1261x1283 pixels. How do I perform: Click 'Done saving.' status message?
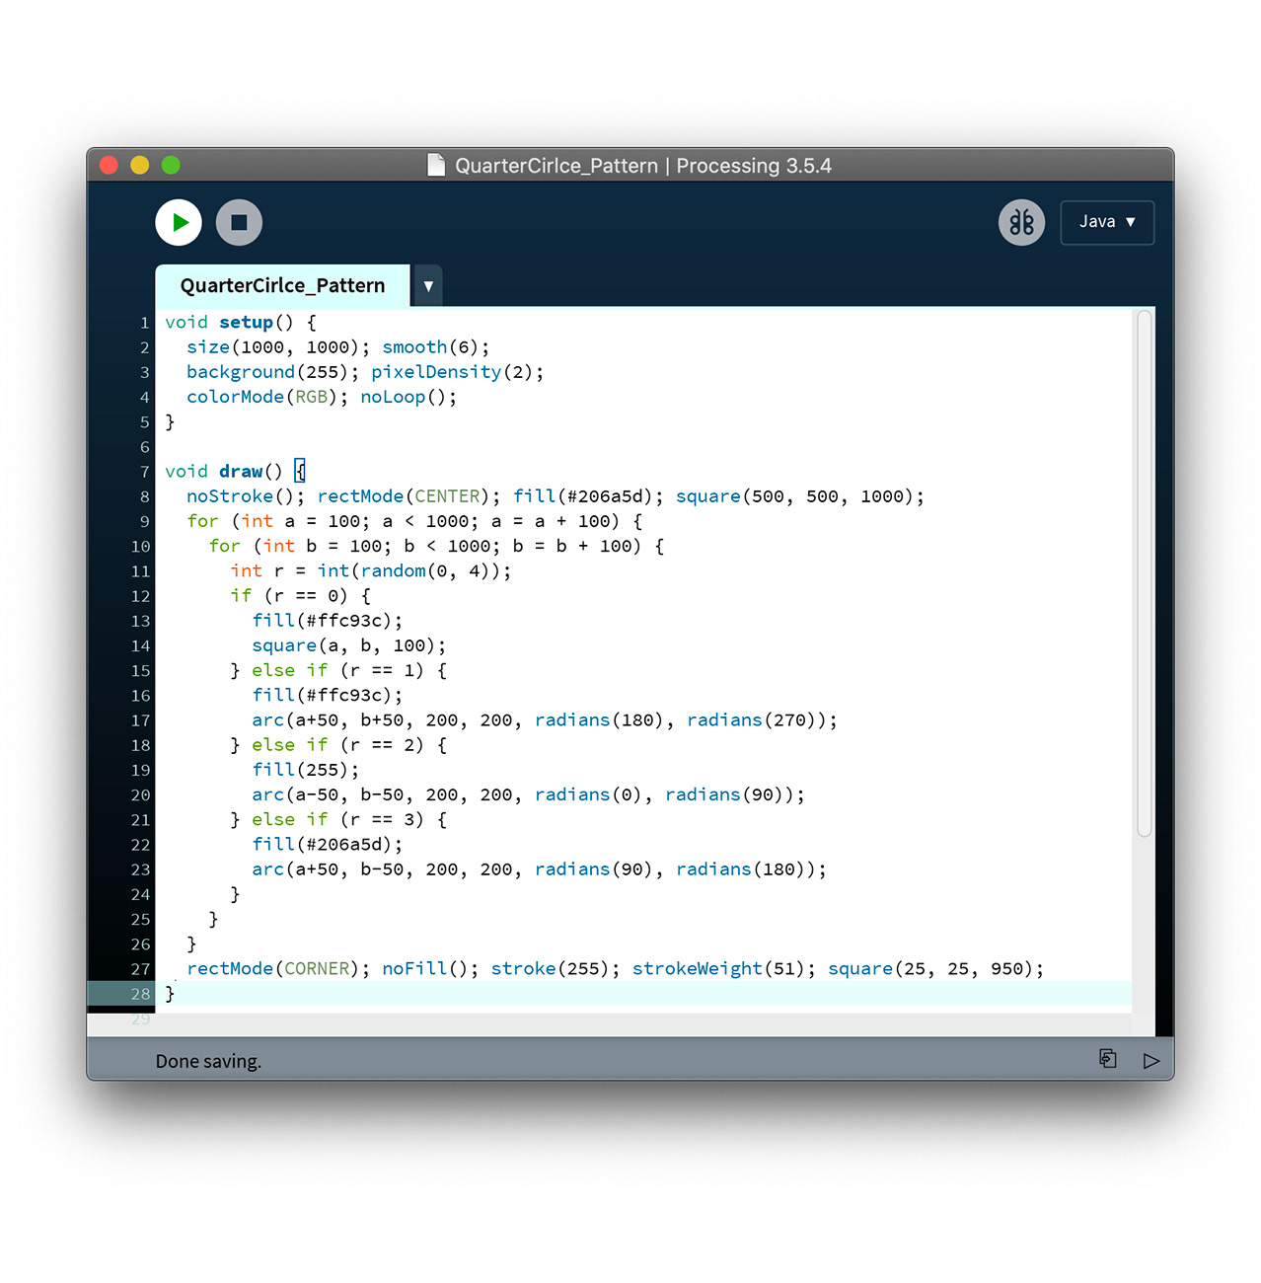click(208, 1061)
